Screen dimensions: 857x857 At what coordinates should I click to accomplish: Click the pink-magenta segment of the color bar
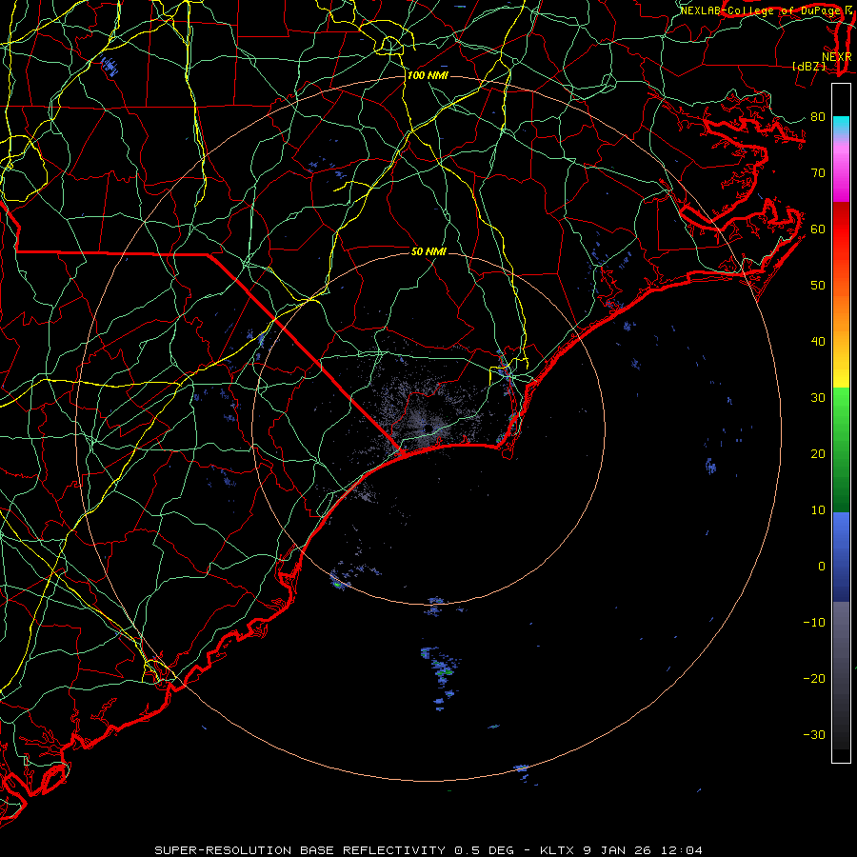coord(841,169)
